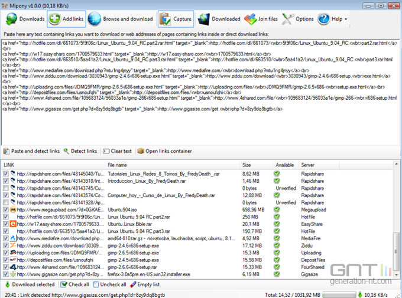Open the Downloaded folder icon
The width and height of the screenshot is (402, 298).
pyautogui.click(x=204, y=19)
